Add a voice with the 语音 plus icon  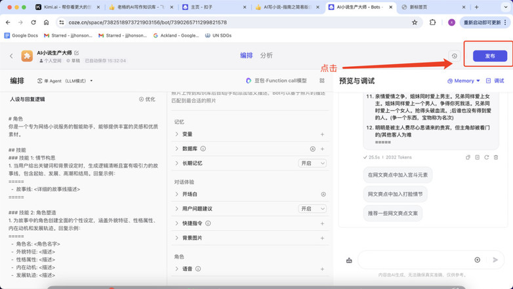tap(322, 269)
